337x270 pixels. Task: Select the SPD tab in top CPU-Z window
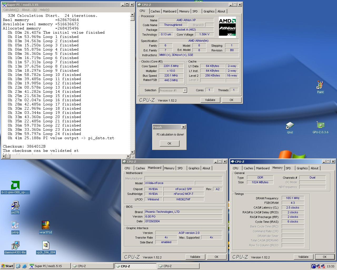pos(195,11)
